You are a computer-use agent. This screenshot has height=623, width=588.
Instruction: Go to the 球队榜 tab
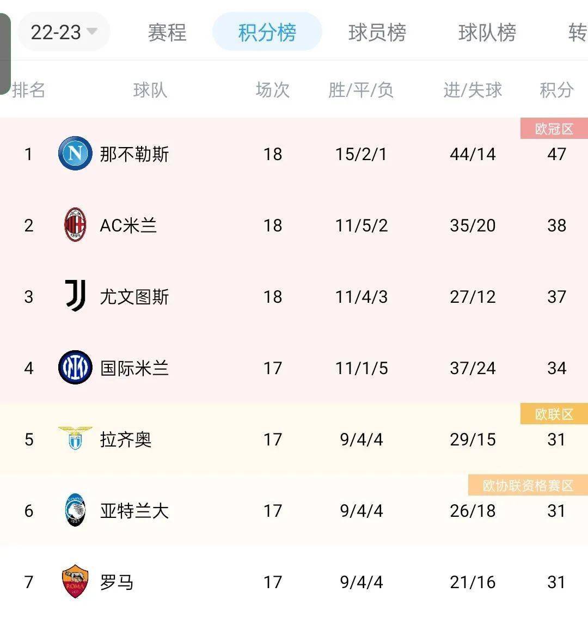487,33
